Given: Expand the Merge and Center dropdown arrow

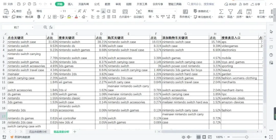Looking at the screenshot, I should coord(131,17).
